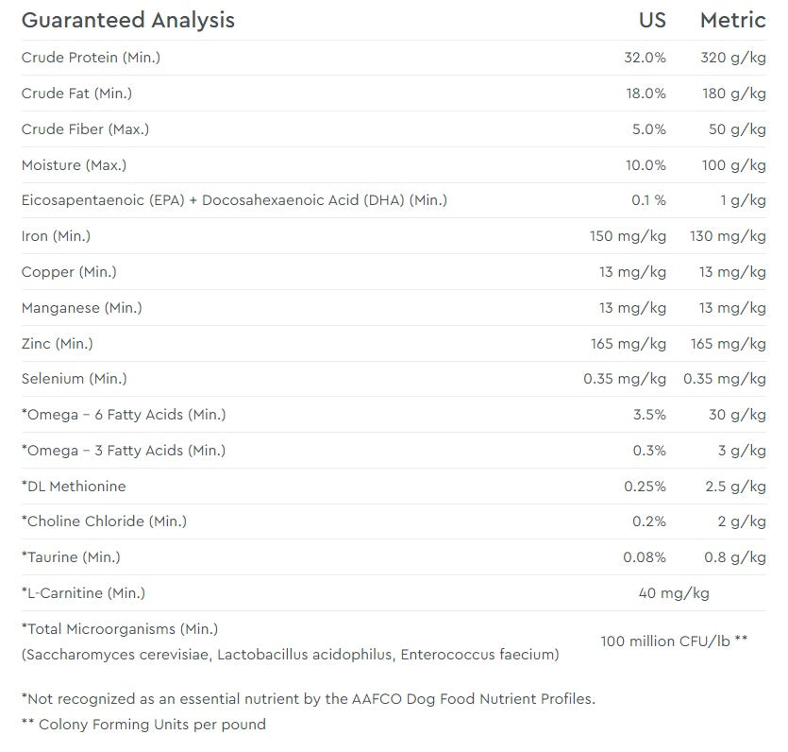
Task: Click the L-Carnitine value 40 mg/kg
Action: point(674,593)
